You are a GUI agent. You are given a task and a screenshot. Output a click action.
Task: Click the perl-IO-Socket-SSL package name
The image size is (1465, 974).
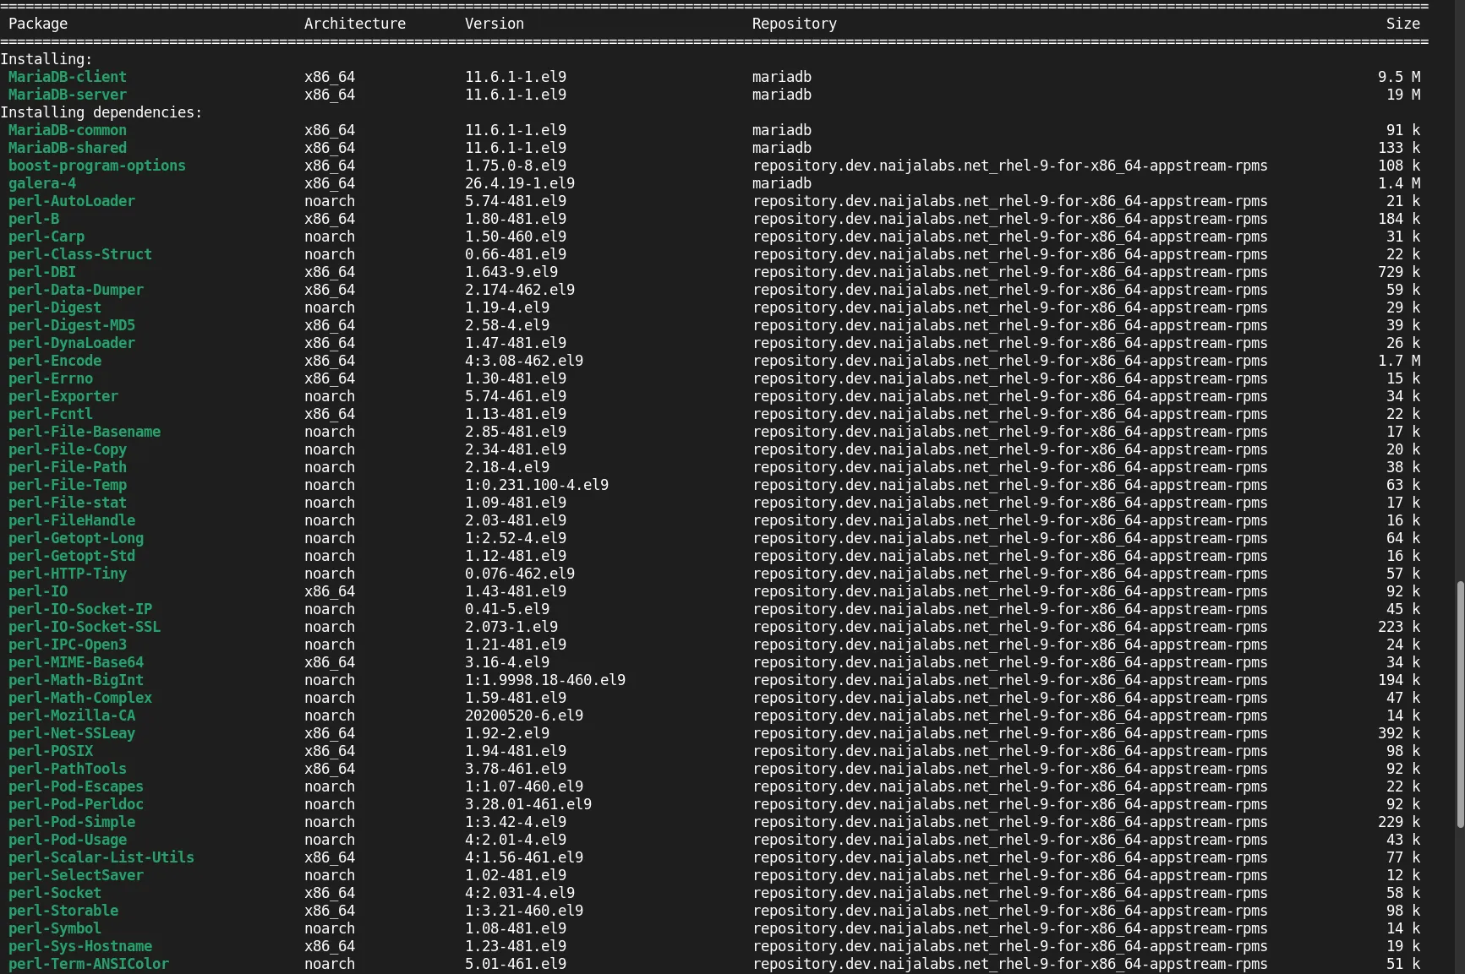(85, 627)
